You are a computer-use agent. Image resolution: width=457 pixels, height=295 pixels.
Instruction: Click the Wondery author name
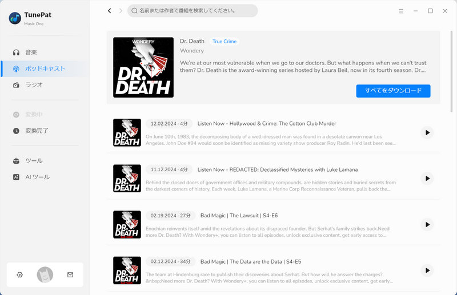tap(192, 51)
